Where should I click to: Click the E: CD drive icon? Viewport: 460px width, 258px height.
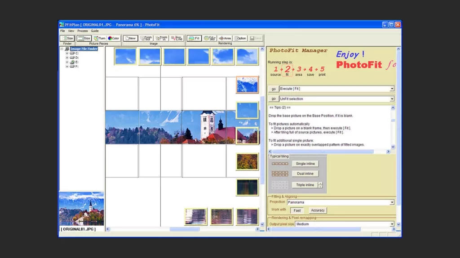pyautogui.click(x=72, y=62)
